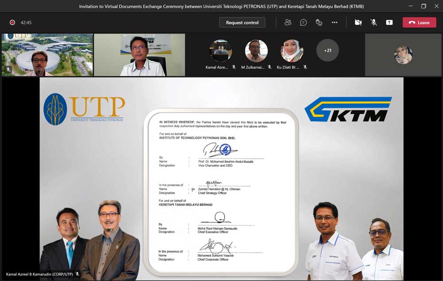
Task: Unmute the microphone
Action: click(373, 22)
